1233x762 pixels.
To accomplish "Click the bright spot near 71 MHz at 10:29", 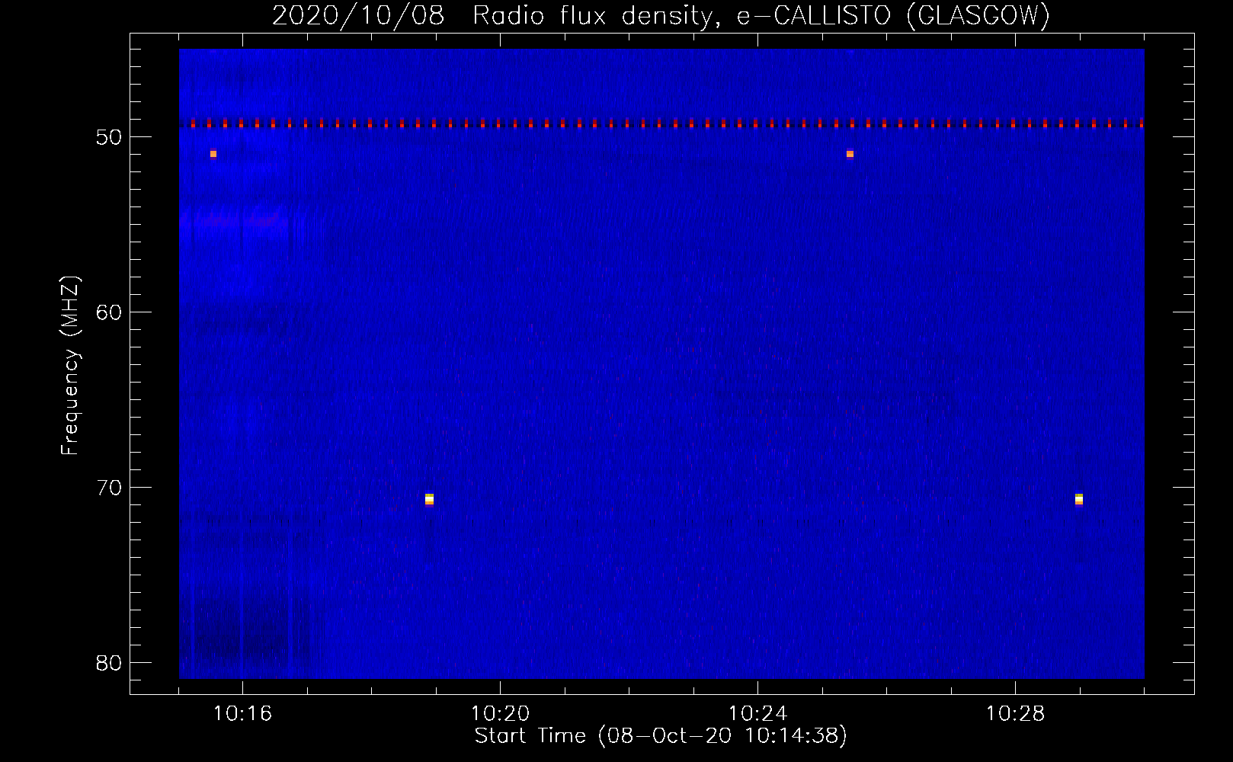I will [x=1079, y=499].
